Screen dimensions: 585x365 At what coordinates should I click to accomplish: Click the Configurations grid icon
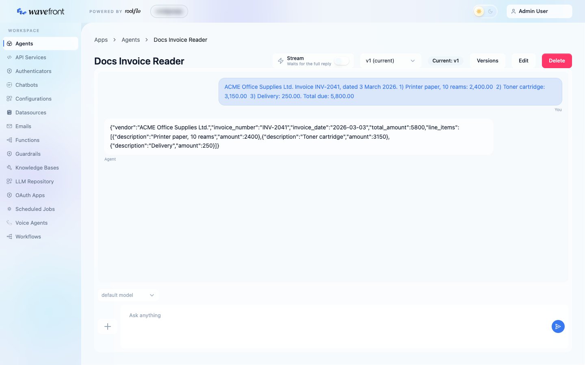[9, 99]
